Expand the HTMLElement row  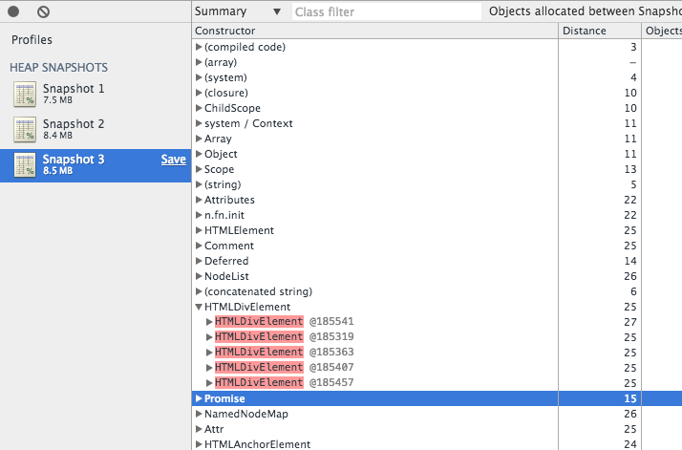199,230
